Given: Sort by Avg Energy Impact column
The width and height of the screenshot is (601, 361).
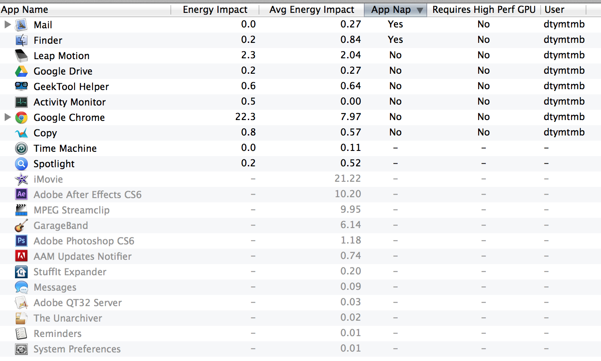Looking at the screenshot, I should pos(312,9).
